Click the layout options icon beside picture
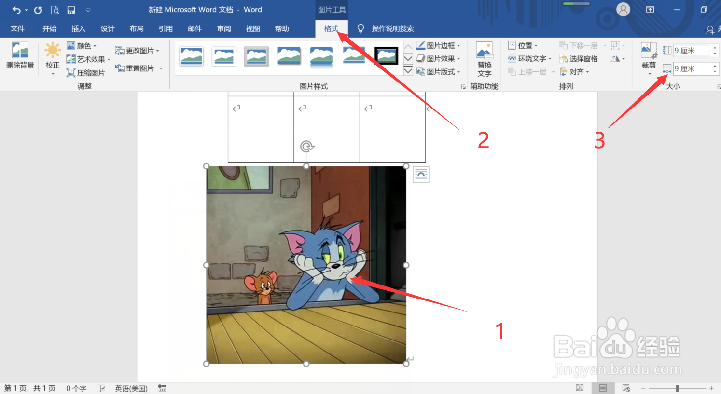721x394 pixels. (421, 175)
